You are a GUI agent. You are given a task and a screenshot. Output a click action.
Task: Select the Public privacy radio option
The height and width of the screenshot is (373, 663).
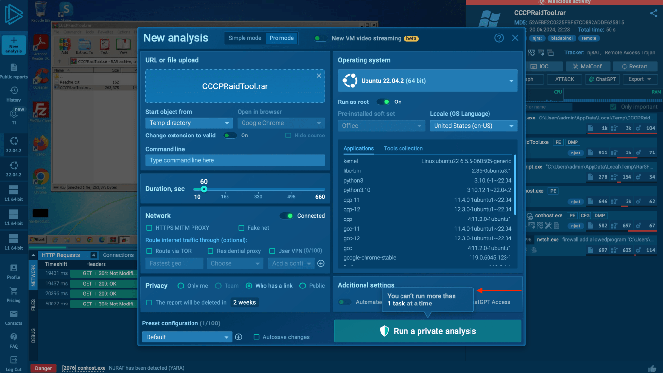click(303, 286)
